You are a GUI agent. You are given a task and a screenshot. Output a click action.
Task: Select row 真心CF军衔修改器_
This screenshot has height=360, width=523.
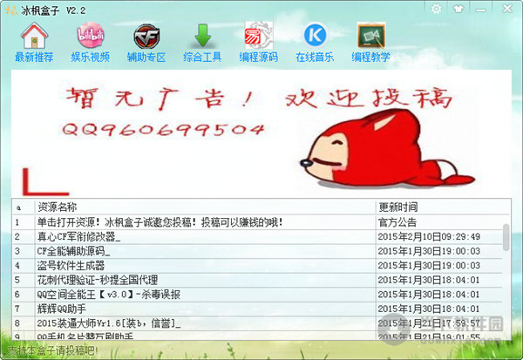pos(257,237)
